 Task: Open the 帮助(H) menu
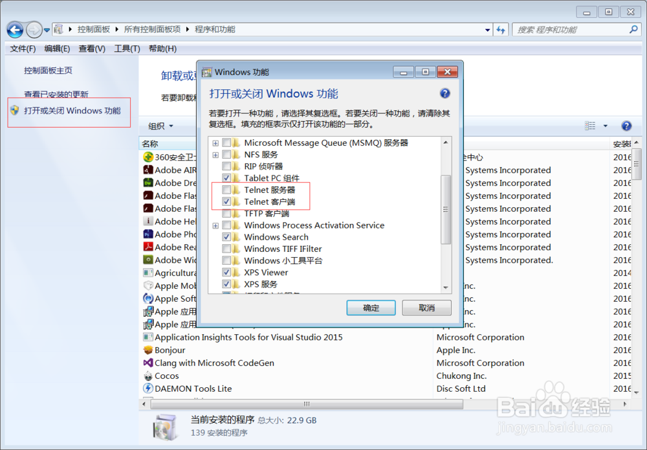click(x=162, y=49)
